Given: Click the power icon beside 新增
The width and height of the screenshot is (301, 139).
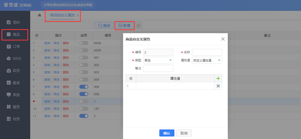Looking at the screenshot, I should 139,25.
